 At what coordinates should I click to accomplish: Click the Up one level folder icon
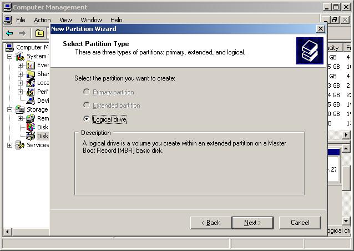coord(39,33)
